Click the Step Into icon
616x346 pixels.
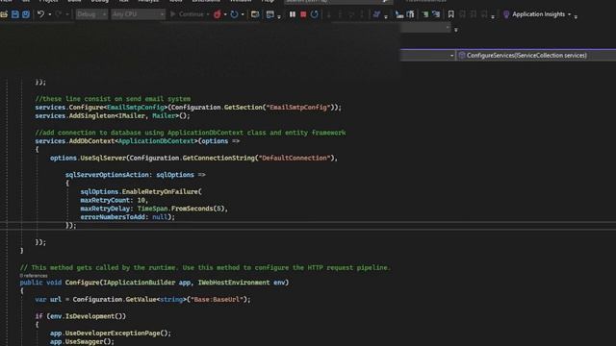click(x=340, y=14)
